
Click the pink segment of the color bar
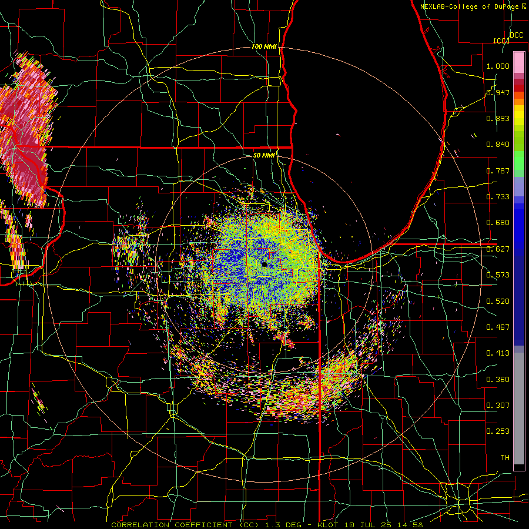519,63
